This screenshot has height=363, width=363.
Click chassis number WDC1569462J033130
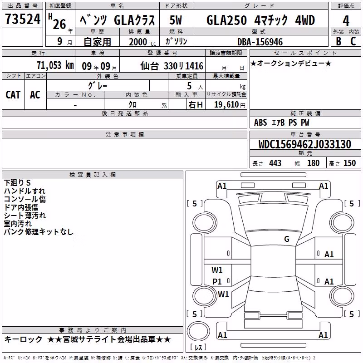(304, 144)
